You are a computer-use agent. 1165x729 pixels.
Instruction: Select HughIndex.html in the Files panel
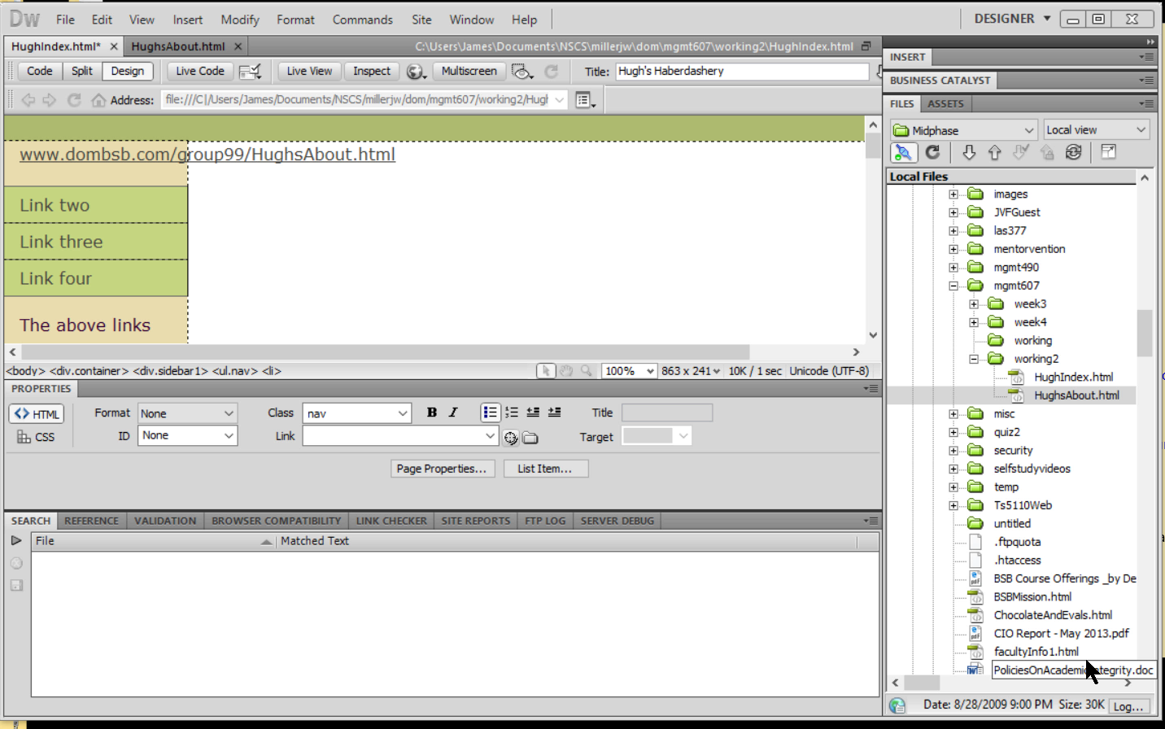pyautogui.click(x=1073, y=378)
